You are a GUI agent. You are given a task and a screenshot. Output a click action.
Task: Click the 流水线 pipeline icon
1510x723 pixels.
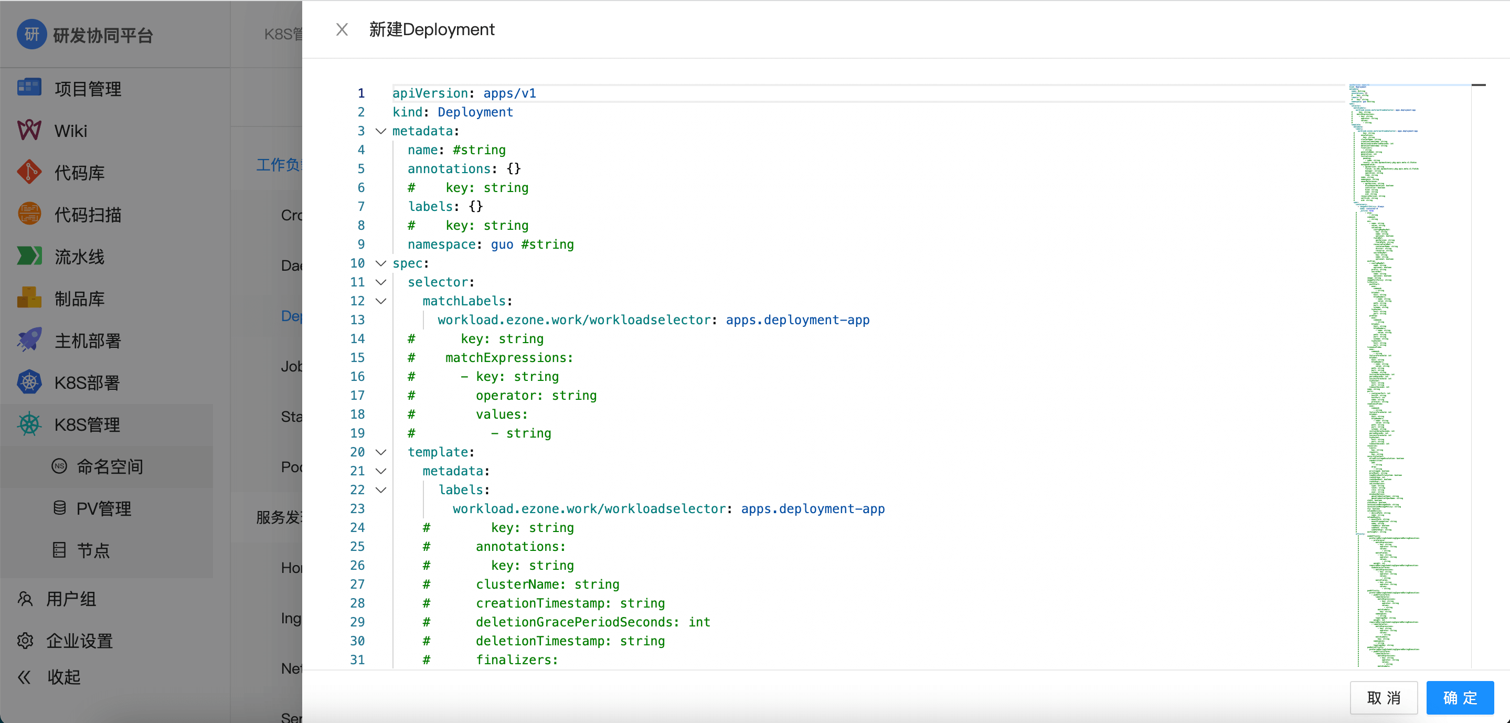[29, 256]
